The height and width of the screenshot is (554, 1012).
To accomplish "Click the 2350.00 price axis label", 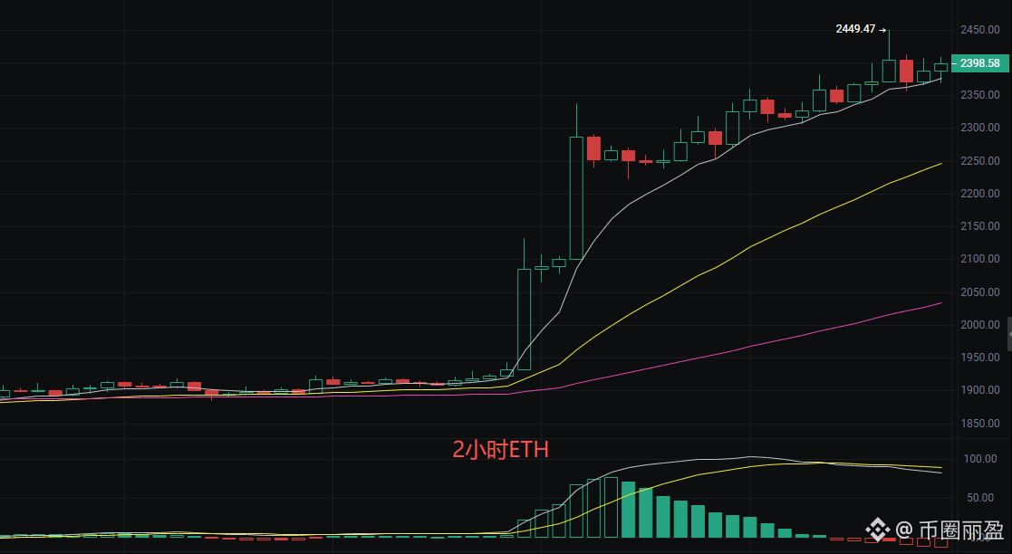I will pyautogui.click(x=979, y=95).
